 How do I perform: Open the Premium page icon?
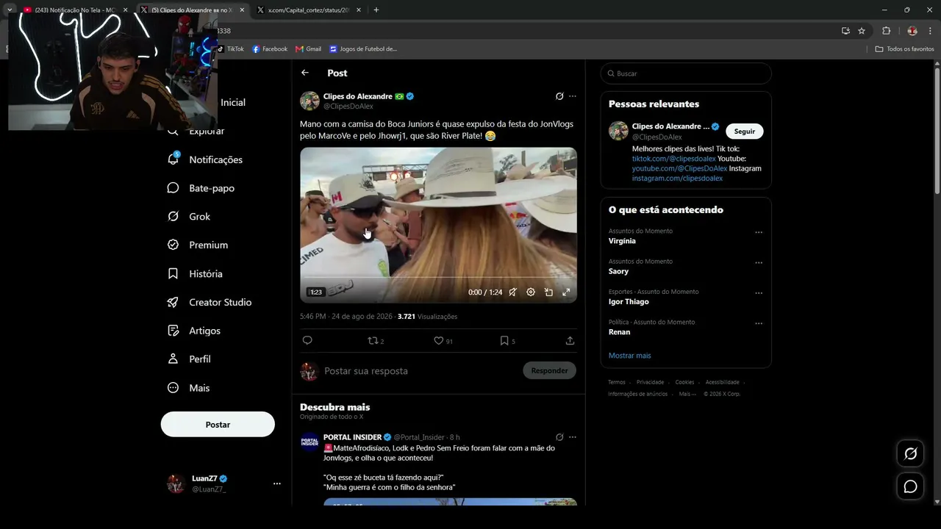point(173,245)
